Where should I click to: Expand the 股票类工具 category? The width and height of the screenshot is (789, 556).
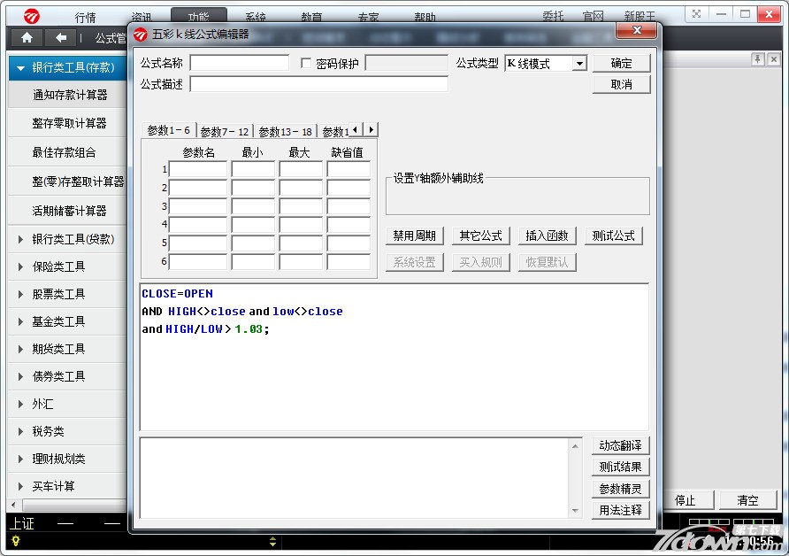point(20,294)
